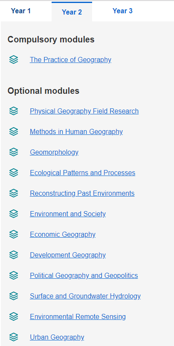Screen dimensions: 174x346
Task: Click the layers icon beside Economic Geography
Action: 14,234
